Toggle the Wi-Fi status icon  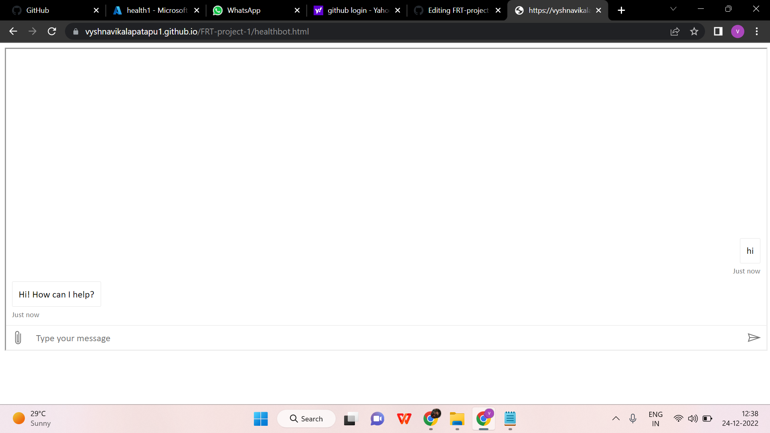[x=678, y=419]
